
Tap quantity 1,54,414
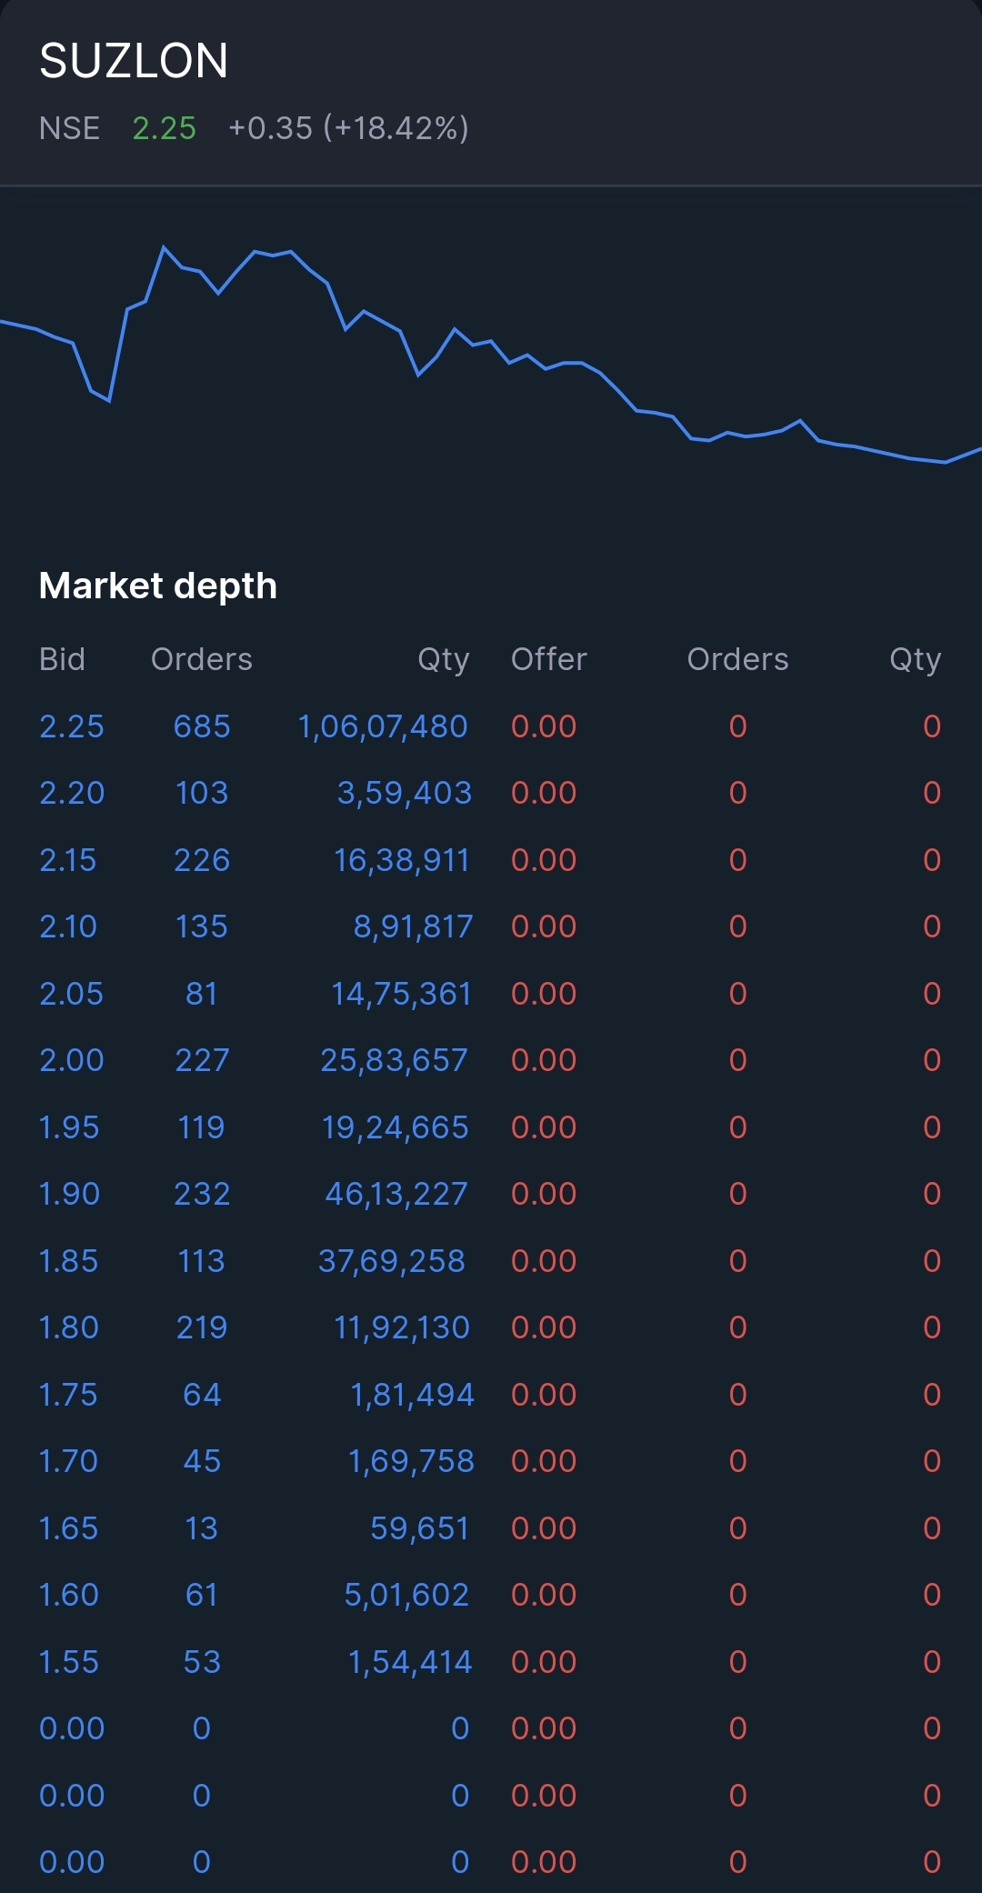(x=410, y=1662)
